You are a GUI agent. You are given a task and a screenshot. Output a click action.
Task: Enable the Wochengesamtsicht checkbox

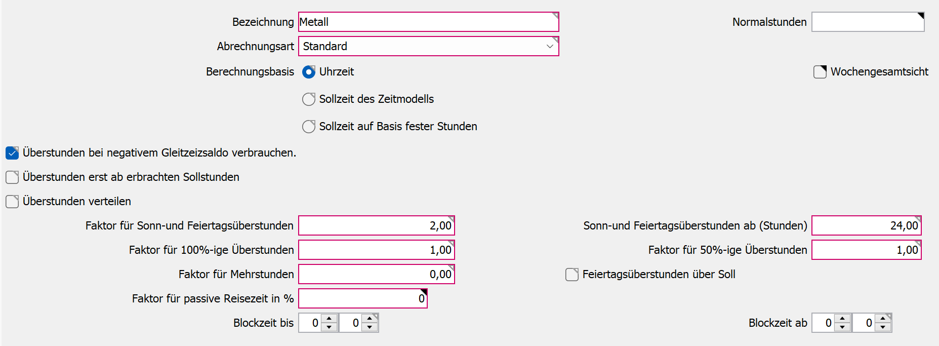point(820,72)
